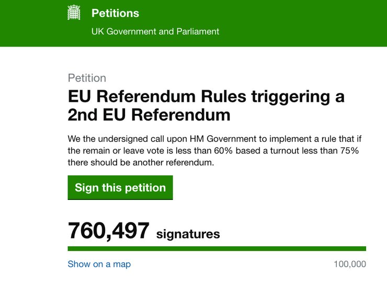Click the 760,497 signature count
This screenshot has height=285, width=387.
109,231
